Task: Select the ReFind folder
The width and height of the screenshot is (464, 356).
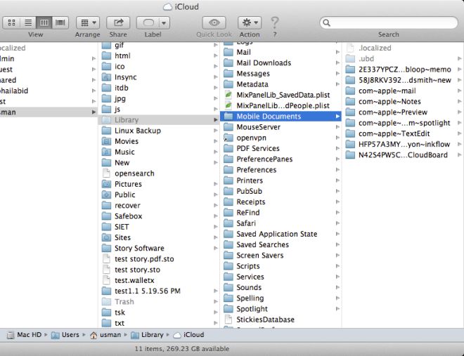Action: point(281,213)
